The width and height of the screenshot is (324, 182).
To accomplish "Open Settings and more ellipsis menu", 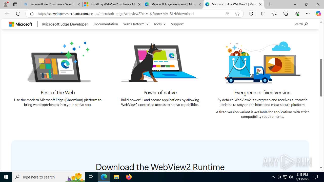I will click(308, 14).
